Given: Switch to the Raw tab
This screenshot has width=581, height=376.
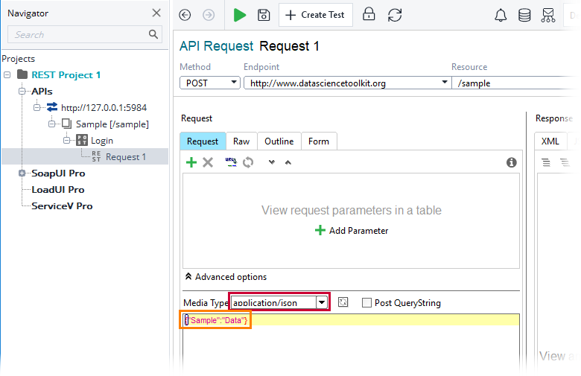Looking at the screenshot, I should click(x=241, y=141).
